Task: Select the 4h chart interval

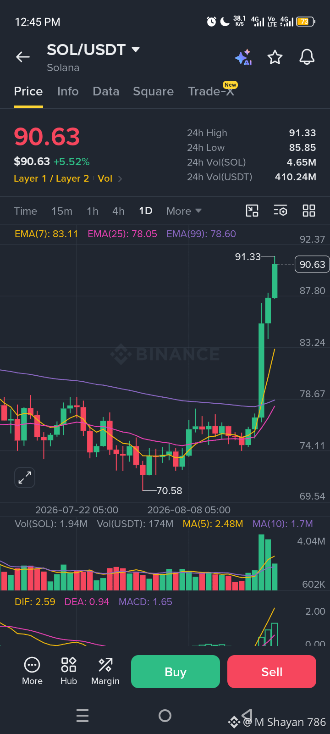Action: point(118,211)
